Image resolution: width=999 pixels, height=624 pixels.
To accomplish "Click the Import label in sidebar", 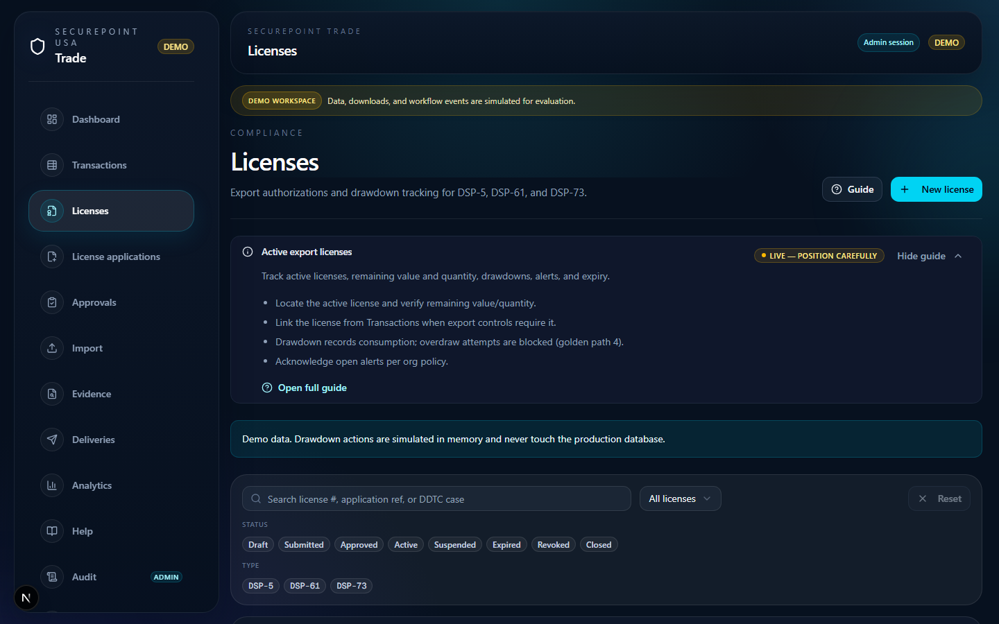I will (x=87, y=348).
